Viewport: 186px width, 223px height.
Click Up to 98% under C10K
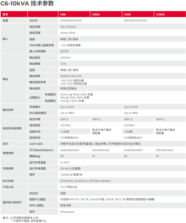[131, 113]
